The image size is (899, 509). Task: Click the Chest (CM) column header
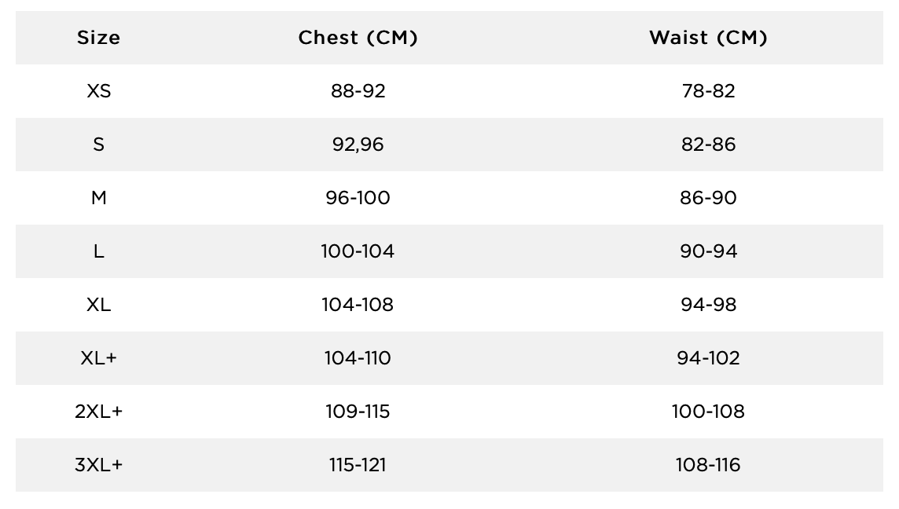(x=358, y=38)
